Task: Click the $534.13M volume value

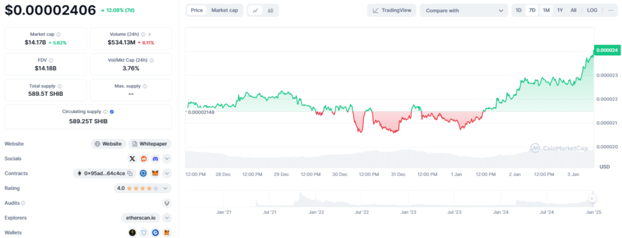Action: pos(121,42)
